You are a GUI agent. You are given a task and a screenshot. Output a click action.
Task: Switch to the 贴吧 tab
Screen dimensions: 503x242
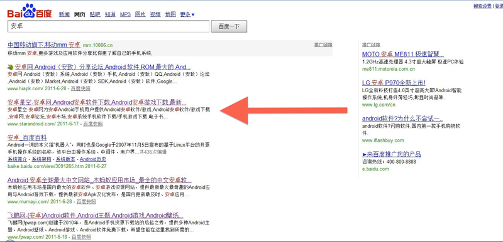tap(95, 14)
